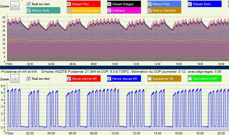This screenshot has height=135, width=229.
Task: Hide the Départ Etages series
Action: [x=109, y=4]
